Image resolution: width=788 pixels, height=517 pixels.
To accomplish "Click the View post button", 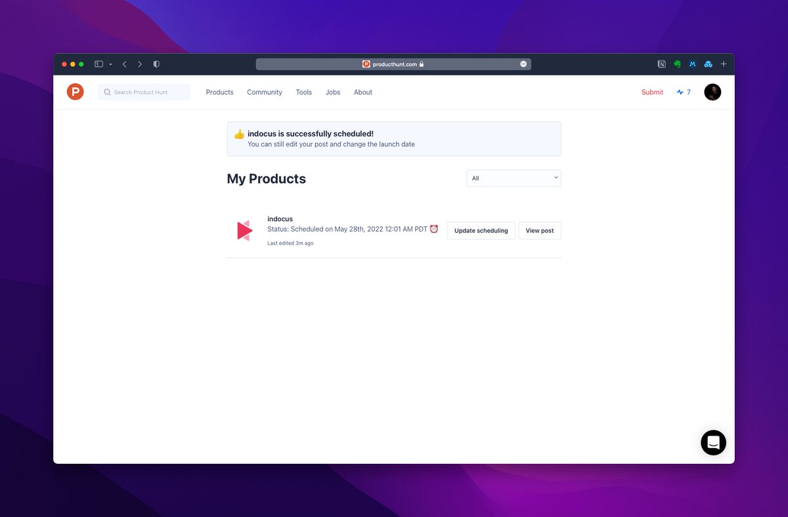I will (x=540, y=231).
